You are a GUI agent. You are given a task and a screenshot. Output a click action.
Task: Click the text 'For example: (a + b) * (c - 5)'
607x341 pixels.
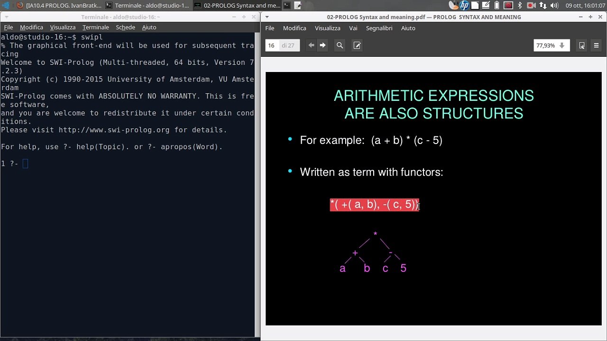point(371,140)
